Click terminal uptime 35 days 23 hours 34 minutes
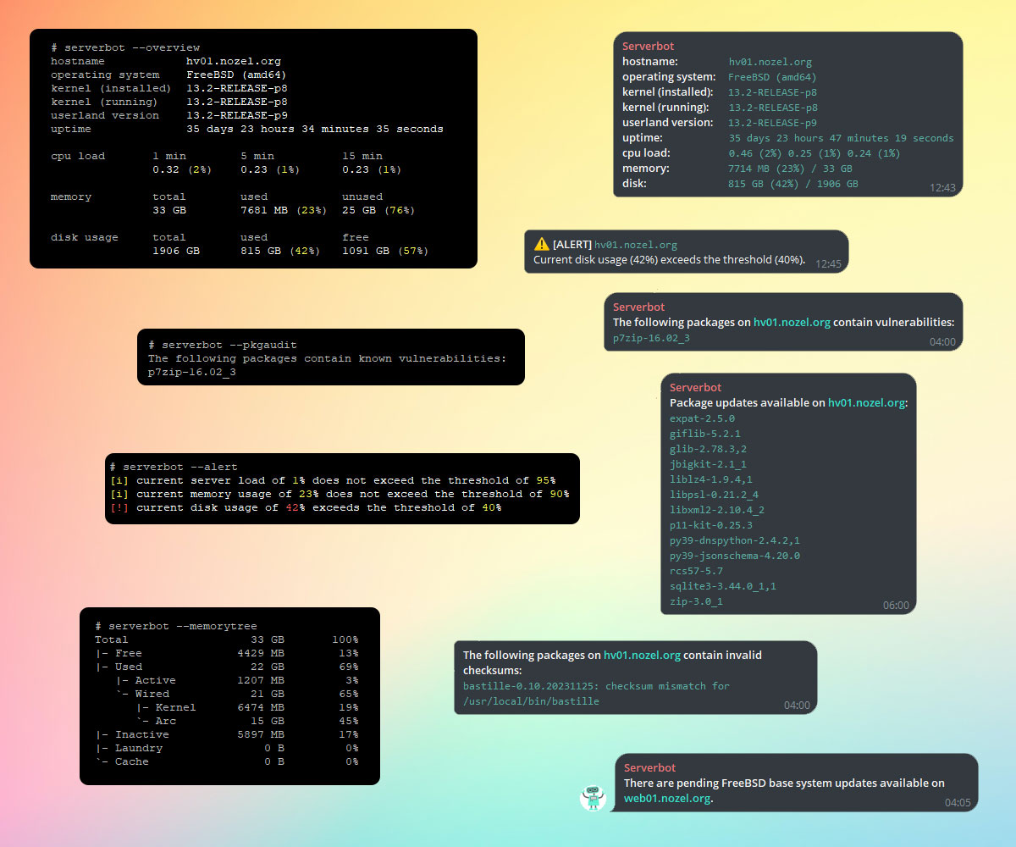Image resolution: width=1016 pixels, height=847 pixels. pos(315,129)
